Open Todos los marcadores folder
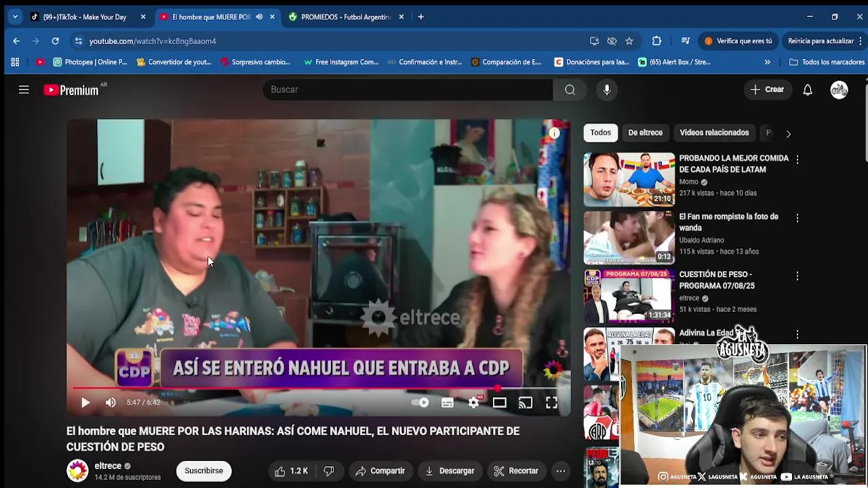Viewport: 868px width, 488px height. coord(827,62)
